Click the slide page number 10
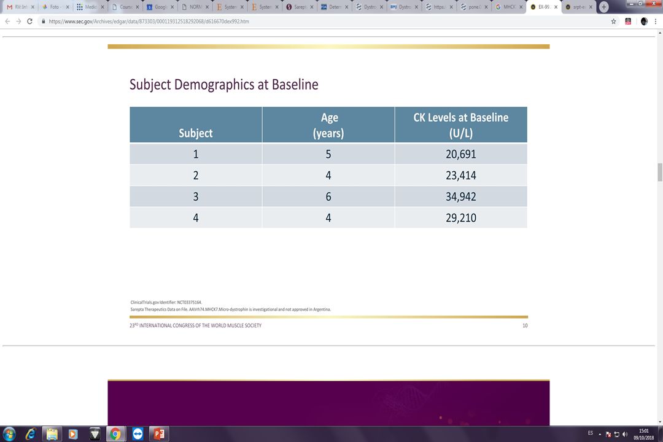663x442 pixels. coord(525,326)
